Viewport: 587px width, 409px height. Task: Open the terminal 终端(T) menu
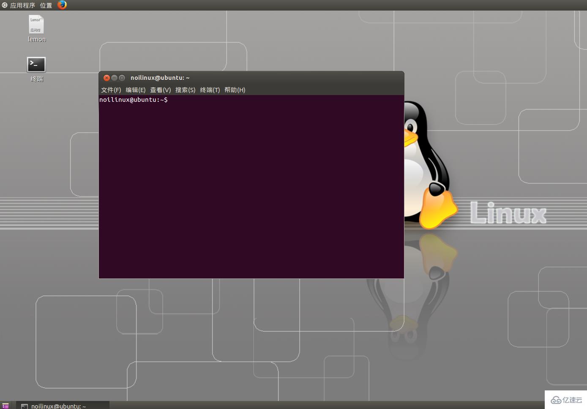point(210,90)
